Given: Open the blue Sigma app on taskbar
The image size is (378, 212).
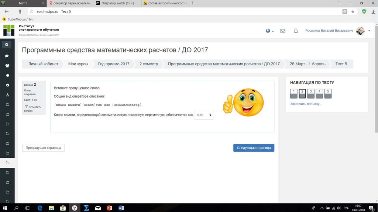Looking at the screenshot, I should tap(86, 208).
